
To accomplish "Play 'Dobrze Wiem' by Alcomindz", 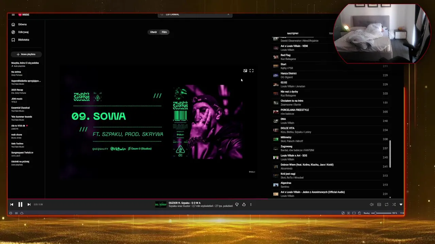I will tap(331, 167).
